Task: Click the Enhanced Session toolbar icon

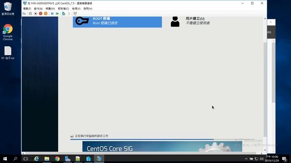Action: tap(75, 14)
